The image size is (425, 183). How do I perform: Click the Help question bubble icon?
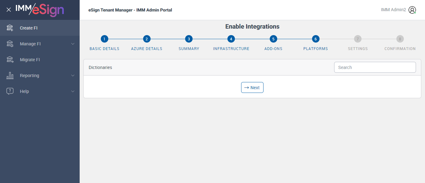(10, 91)
